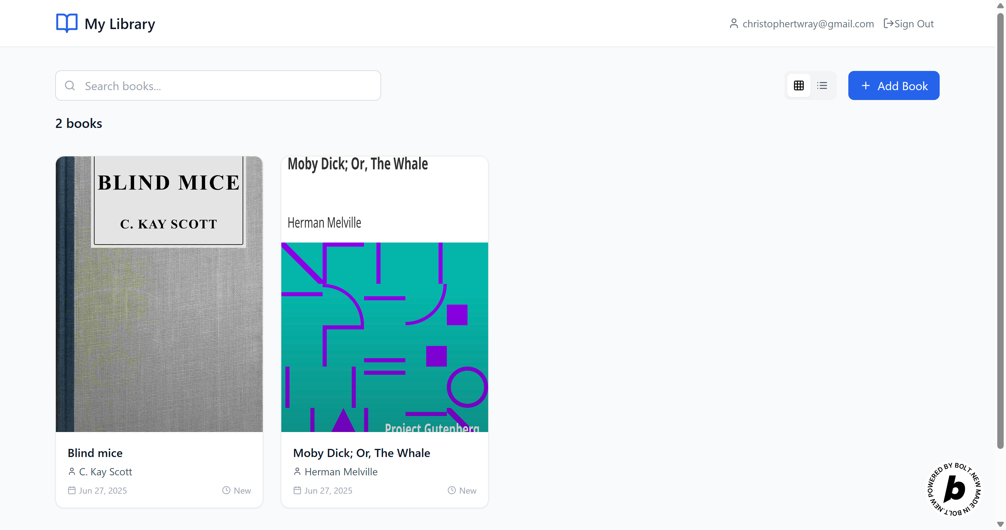Switch to grid view
1006x530 pixels.
(799, 85)
